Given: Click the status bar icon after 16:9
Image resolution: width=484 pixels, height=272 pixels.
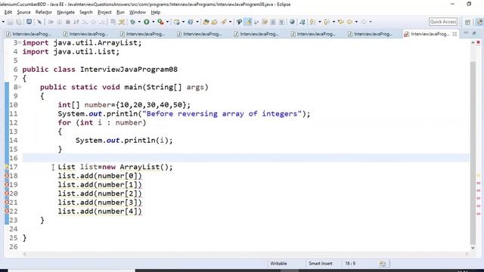Looking at the screenshot, I should tap(383, 264).
